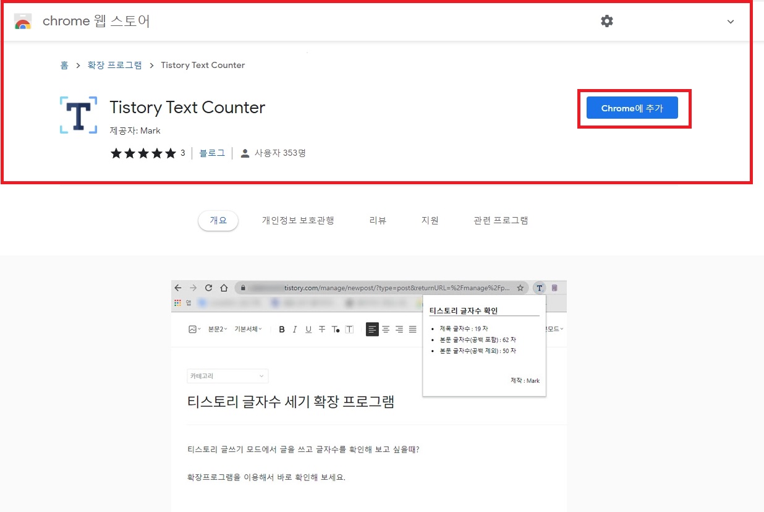Switch to 개인정보 보호관행 tab
This screenshot has height=512, width=764.
point(298,220)
